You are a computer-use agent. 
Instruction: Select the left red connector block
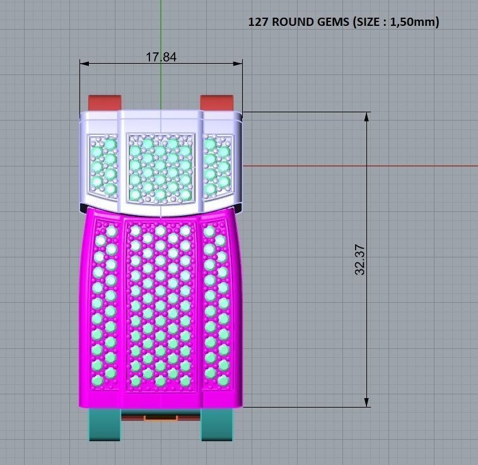click(x=105, y=103)
